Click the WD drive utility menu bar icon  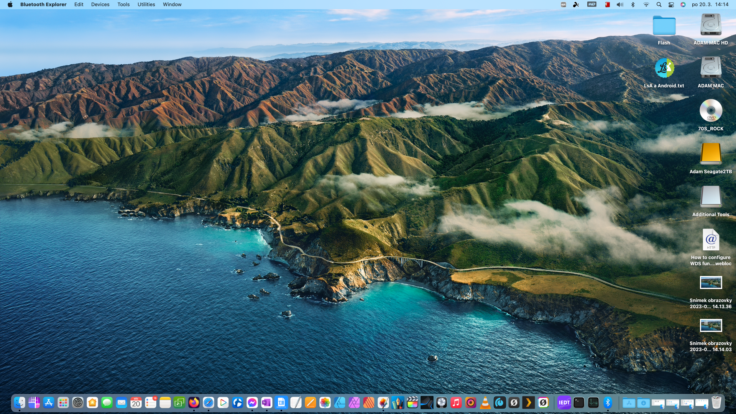(x=592, y=4)
